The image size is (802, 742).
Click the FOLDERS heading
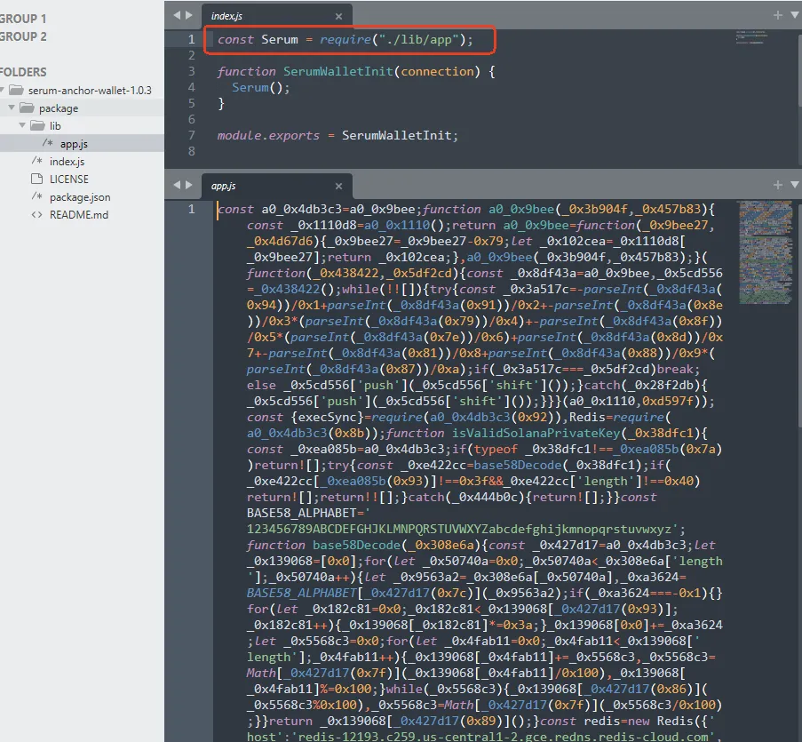click(23, 72)
